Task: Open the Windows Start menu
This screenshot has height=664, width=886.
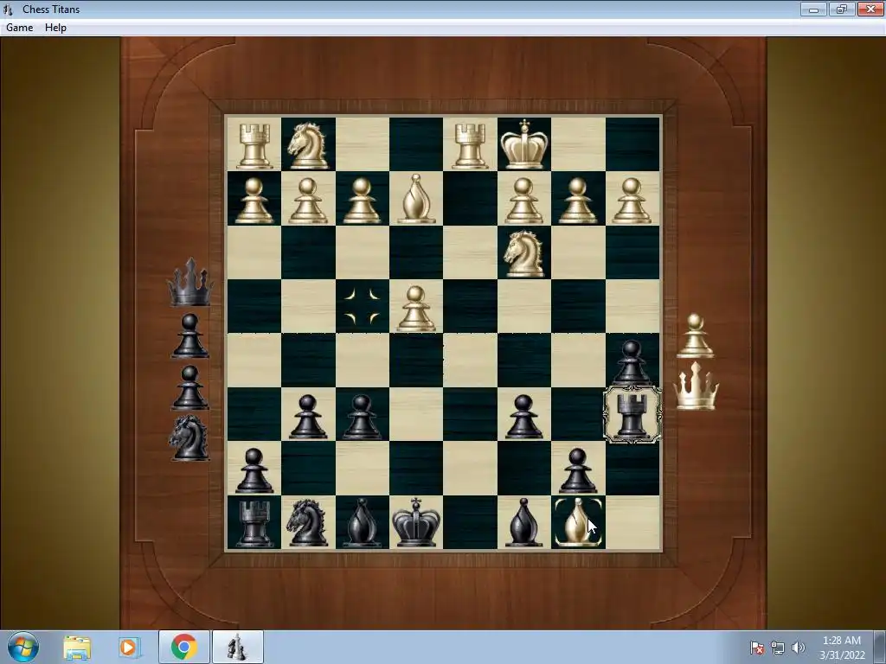Action: click(x=23, y=647)
